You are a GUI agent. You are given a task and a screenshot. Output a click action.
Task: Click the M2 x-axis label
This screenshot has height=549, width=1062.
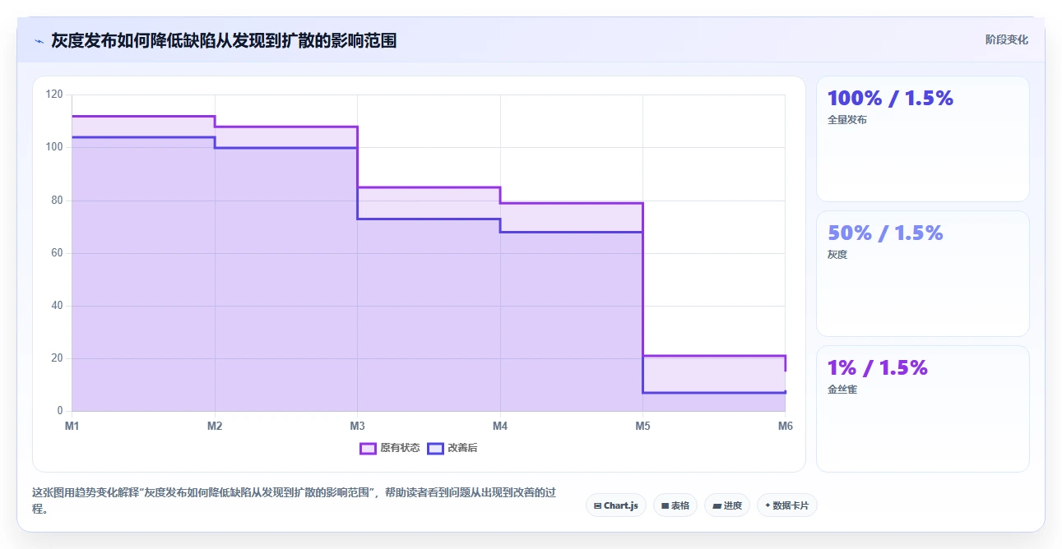(x=215, y=426)
